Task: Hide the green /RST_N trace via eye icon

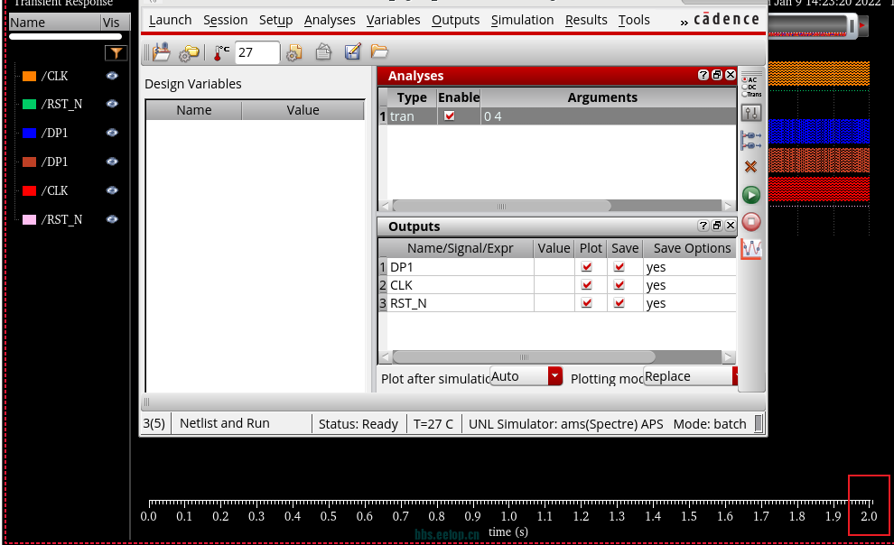Action: tap(112, 104)
